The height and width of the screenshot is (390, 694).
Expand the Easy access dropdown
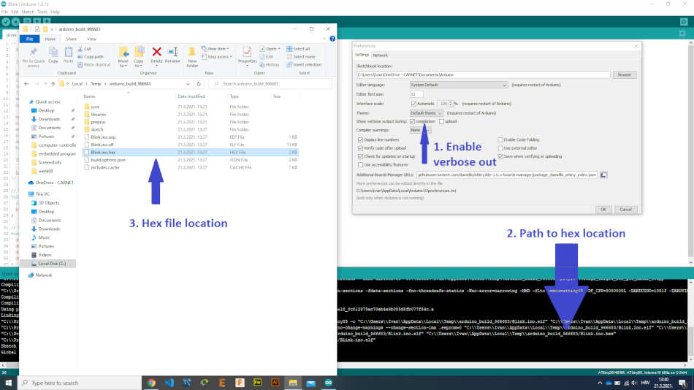coord(217,57)
